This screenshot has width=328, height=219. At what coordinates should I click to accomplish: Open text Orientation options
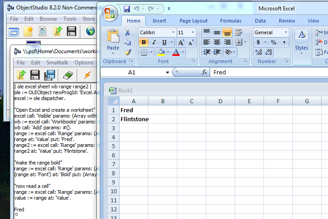point(230,52)
